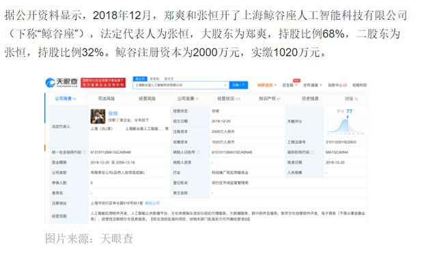Switch to the 讨论 tab

[x=351, y=99]
